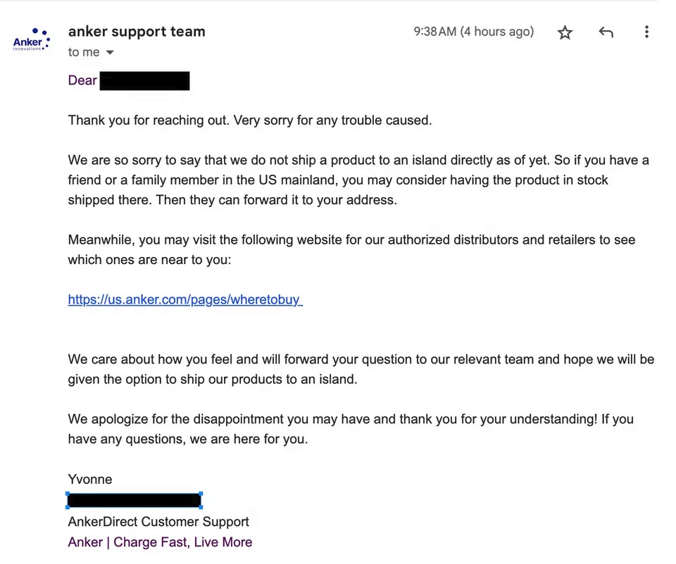The height and width of the screenshot is (564, 676).
Task: Expand recipient details arrow beside "to me"
Action: point(110,53)
